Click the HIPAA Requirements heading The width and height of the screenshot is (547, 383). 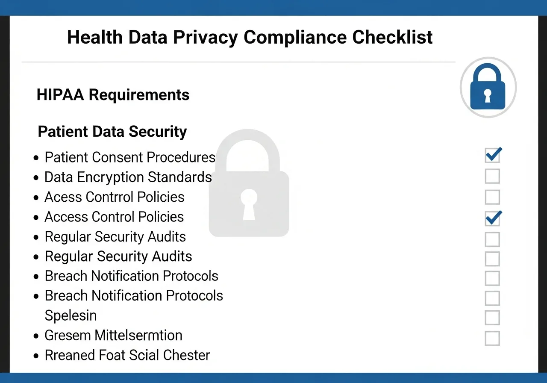tap(113, 94)
